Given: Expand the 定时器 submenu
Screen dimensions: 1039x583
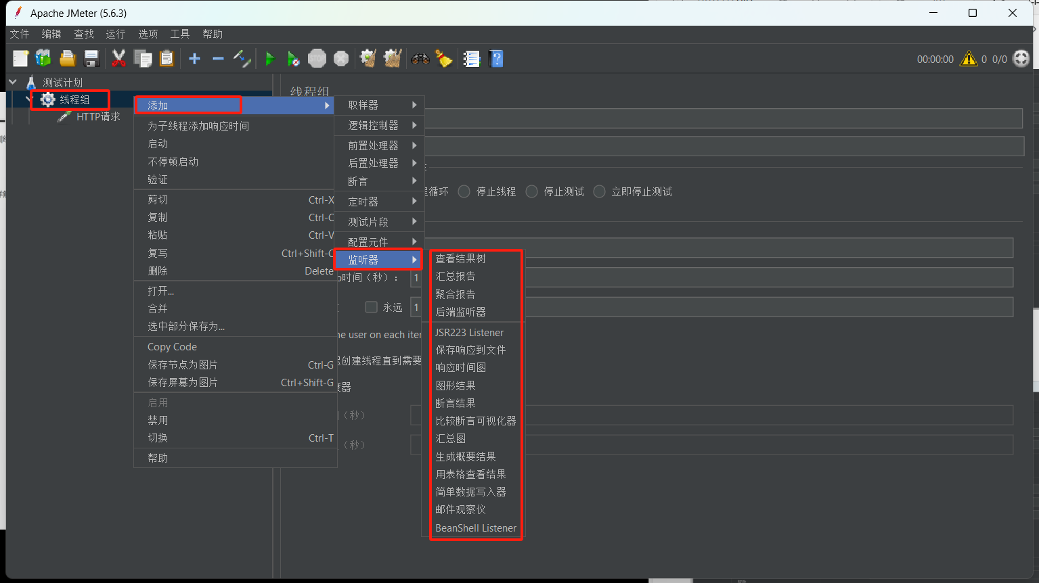Looking at the screenshot, I should pos(379,202).
